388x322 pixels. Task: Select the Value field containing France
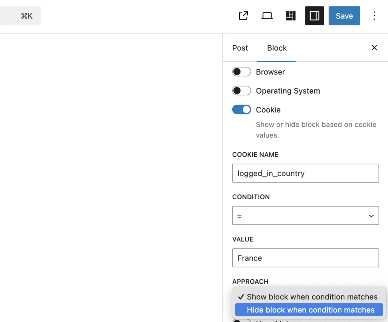[305, 258]
